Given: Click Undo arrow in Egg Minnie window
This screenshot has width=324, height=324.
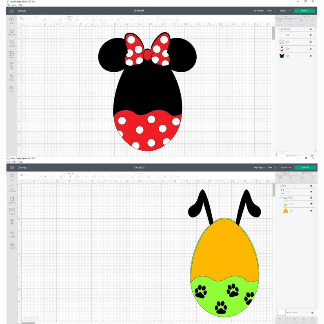Looking at the screenshot, I should (21, 19).
